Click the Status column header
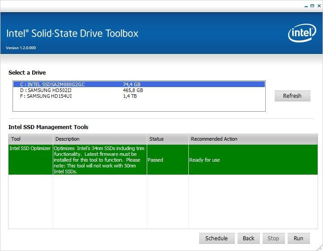Viewport: 323px width, 251px height. (x=168, y=139)
